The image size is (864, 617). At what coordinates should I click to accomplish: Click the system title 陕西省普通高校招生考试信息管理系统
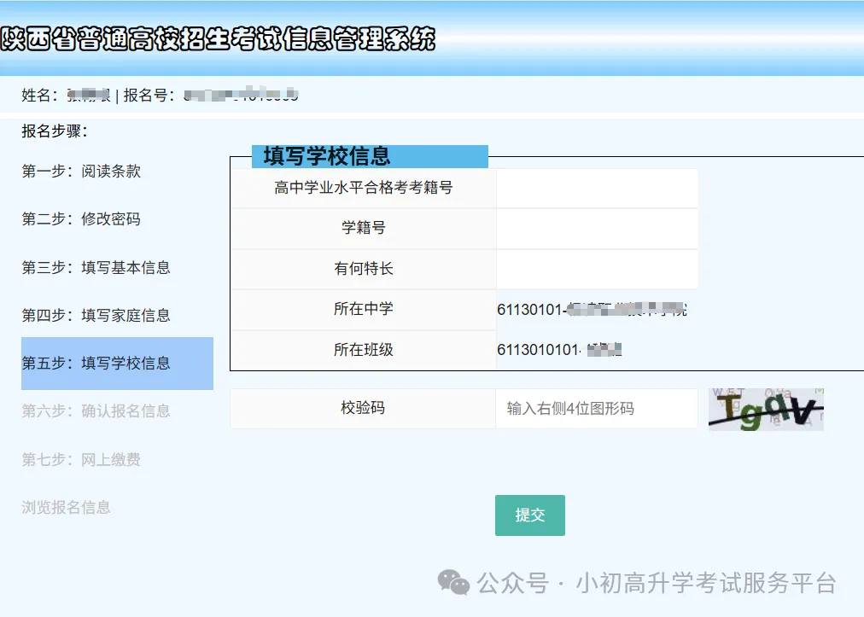coord(219,39)
